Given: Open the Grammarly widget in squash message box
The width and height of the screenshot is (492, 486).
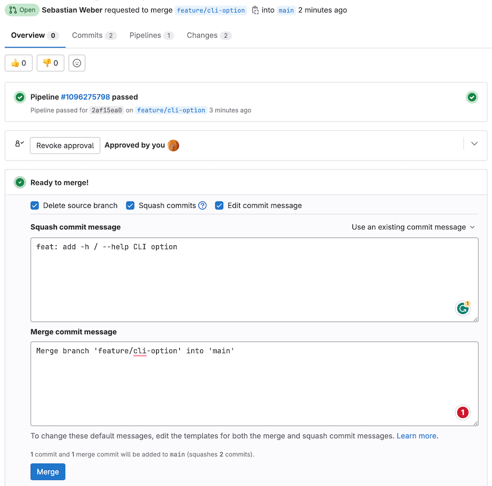Looking at the screenshot, I should point(463,308).
